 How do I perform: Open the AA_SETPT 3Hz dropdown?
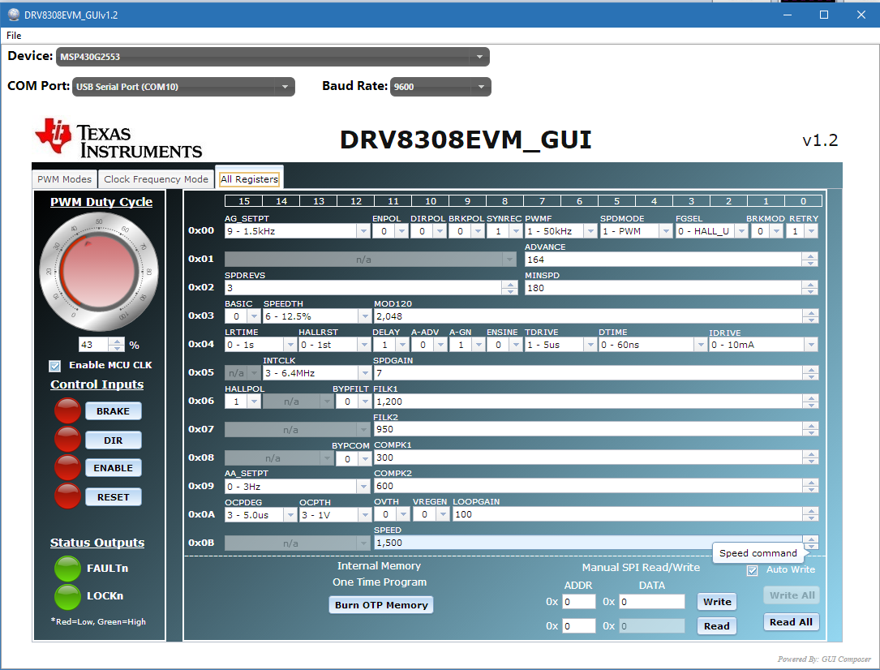(298, 487)
